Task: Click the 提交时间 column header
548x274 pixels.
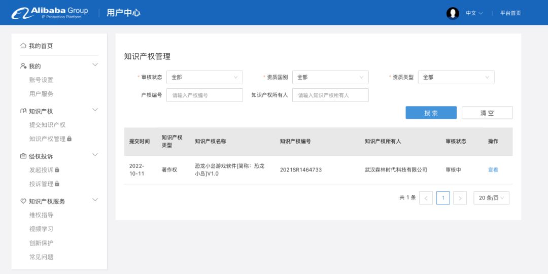Action: point(140,142)
